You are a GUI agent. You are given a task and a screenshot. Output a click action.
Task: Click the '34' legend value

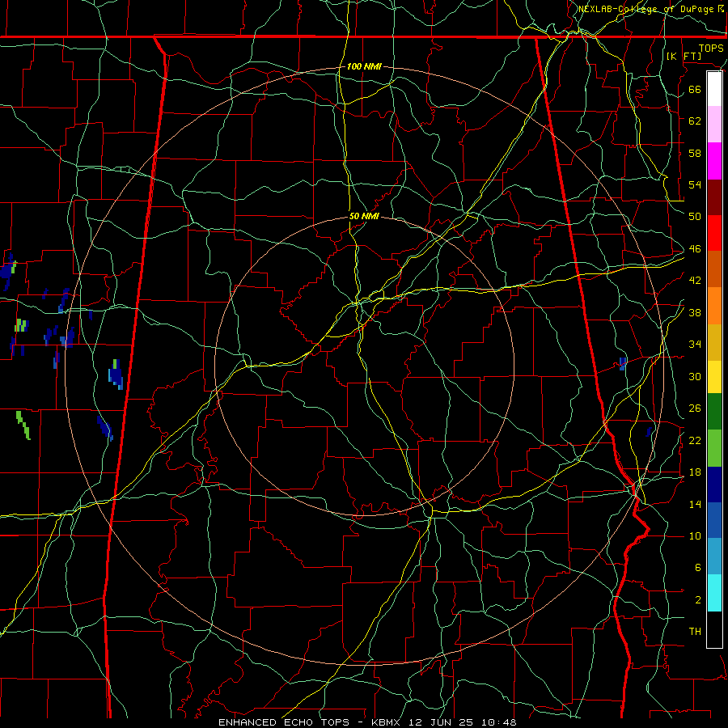[695, 345]
